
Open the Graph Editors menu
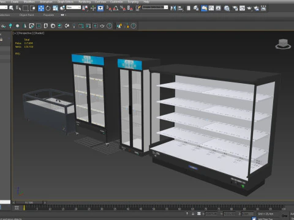pos(66,2)
